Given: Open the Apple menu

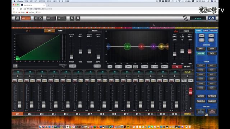Looking at the screenshot, I should pyautogui.click(x=14, y=1).
